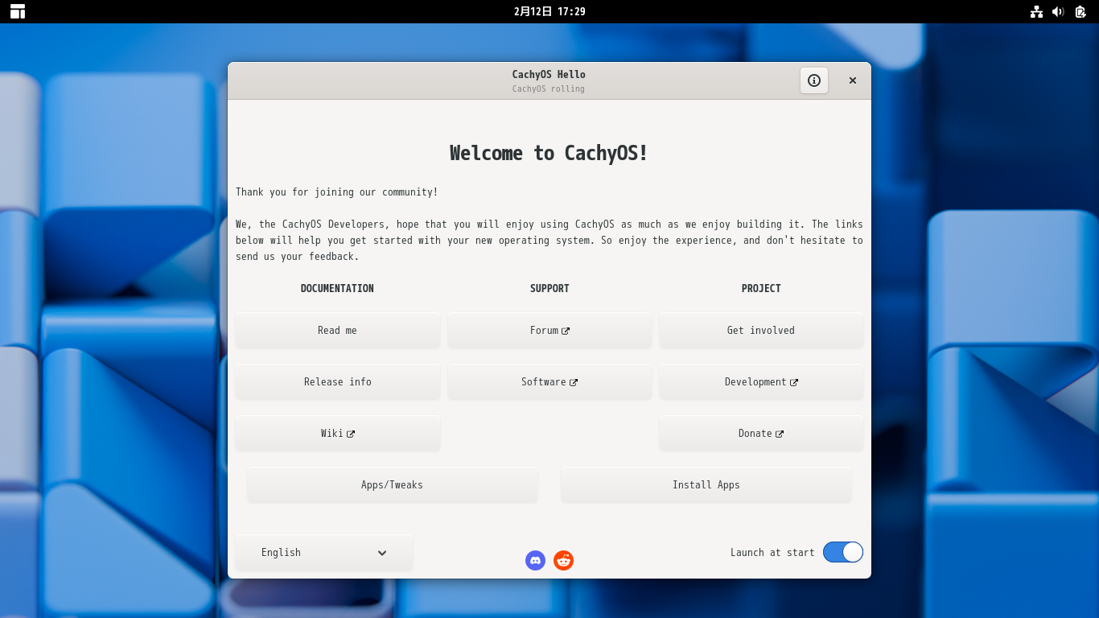Click the CachyOS Hello window title
The image size is (1099, 618).
549,75
